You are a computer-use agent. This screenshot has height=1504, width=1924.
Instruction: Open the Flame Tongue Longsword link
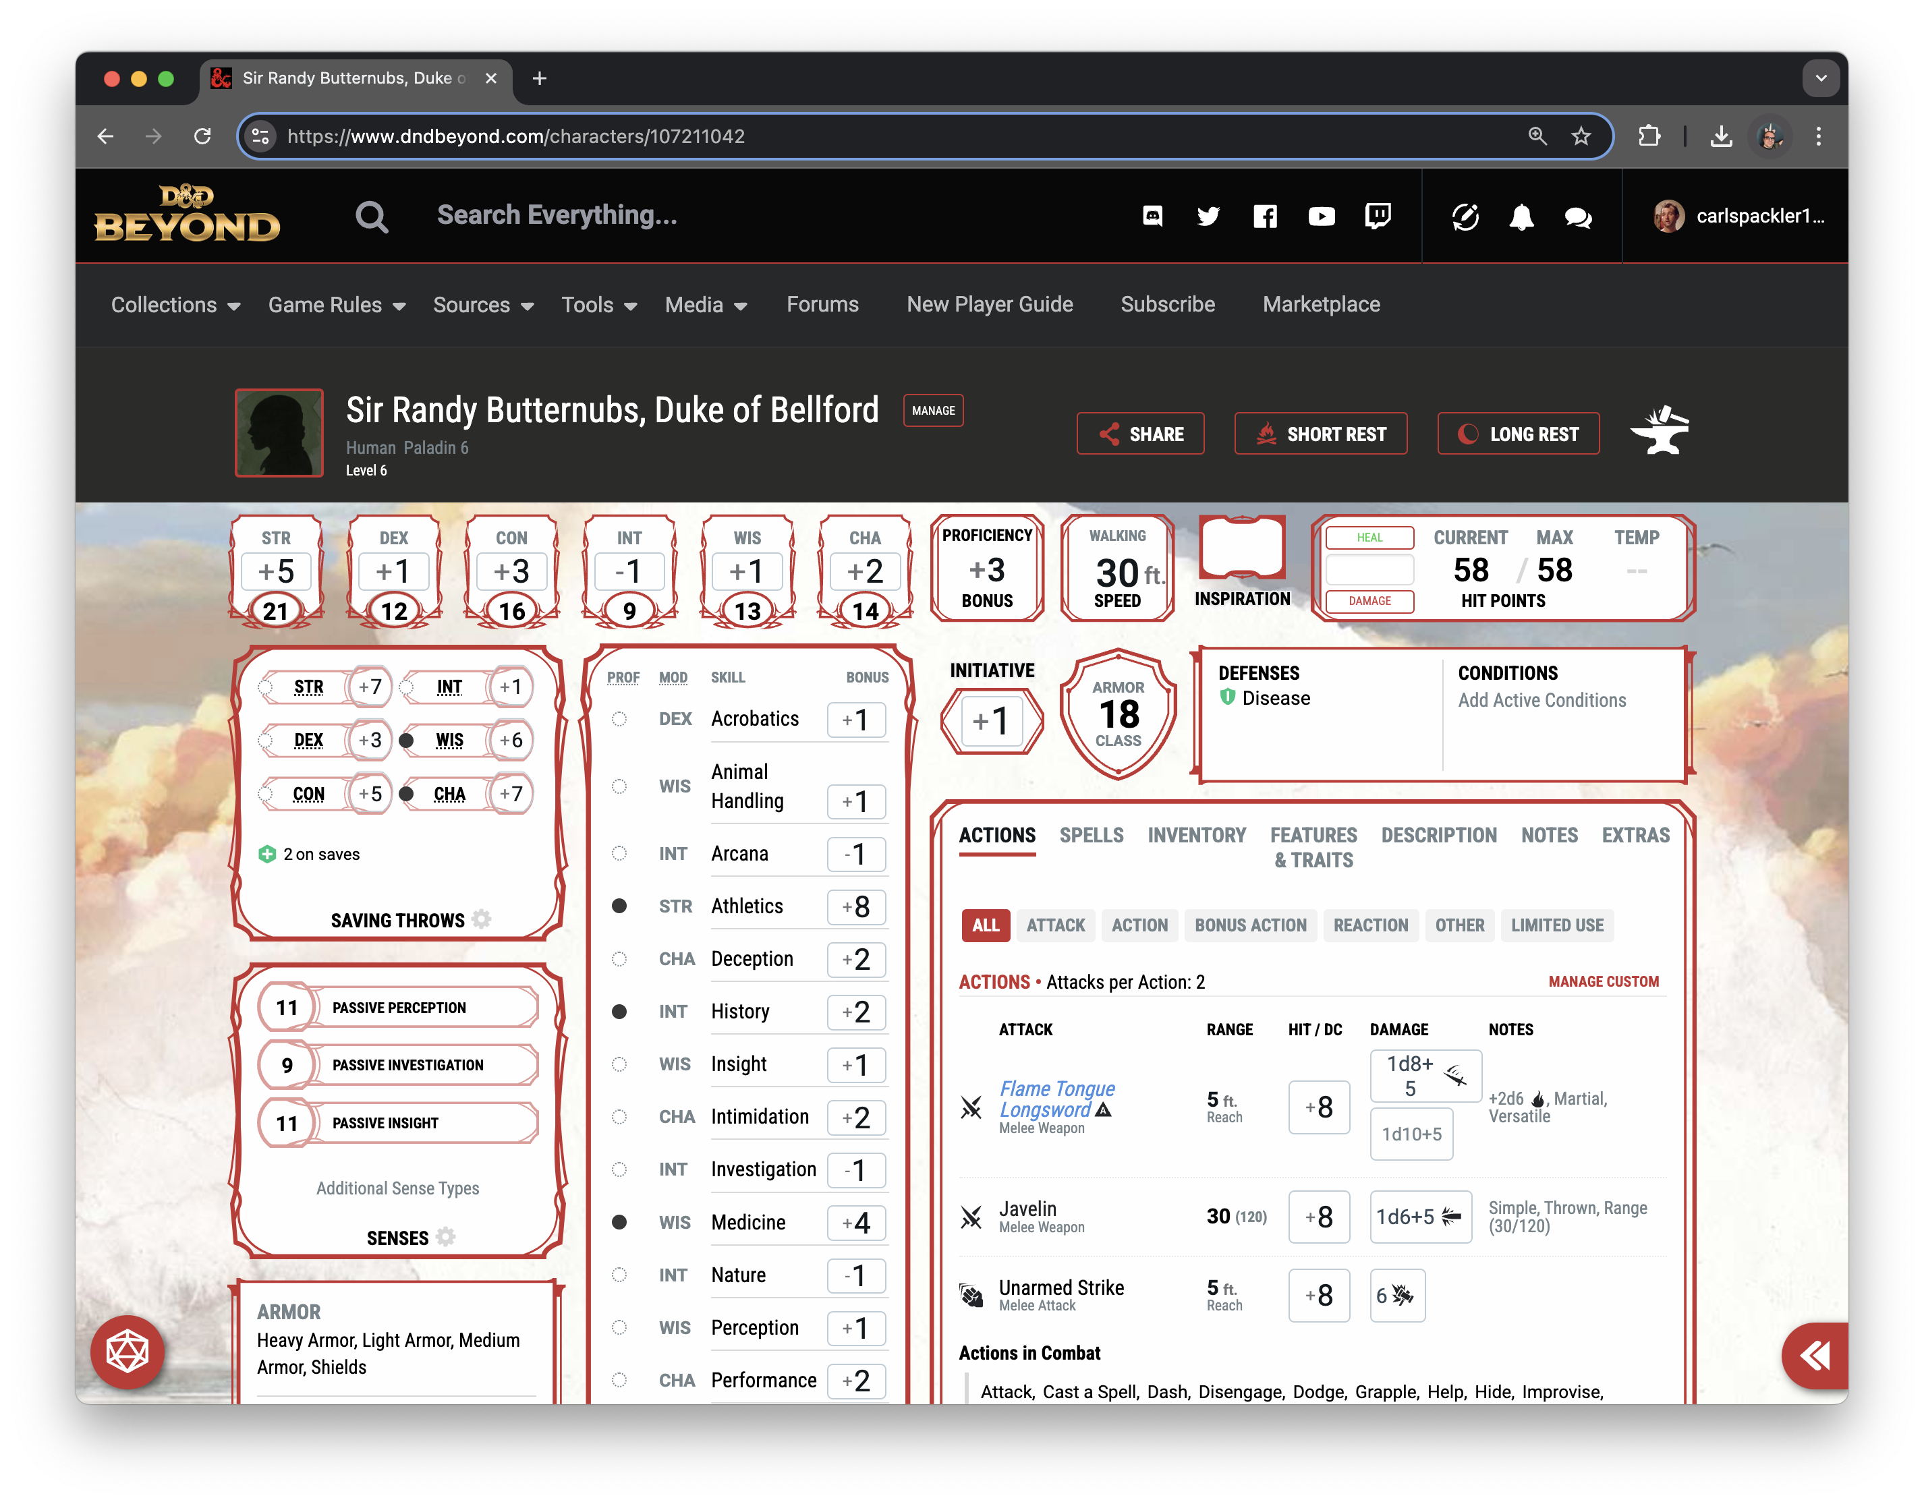click(1056, 1099)
